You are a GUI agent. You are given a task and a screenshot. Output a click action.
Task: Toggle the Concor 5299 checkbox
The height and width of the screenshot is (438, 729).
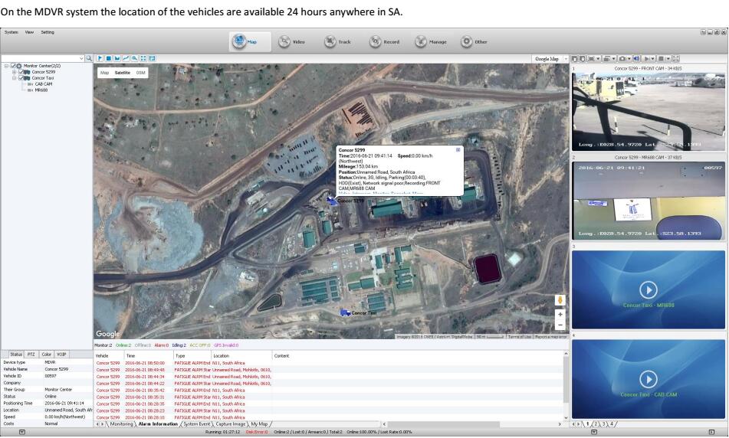[x=21, y=72]
